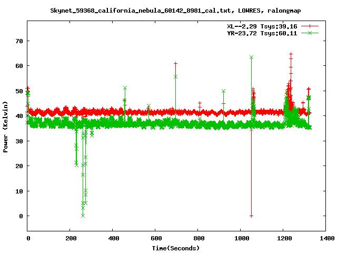Click the y-axis tick label 50
This screenshot has width=337, height=253.
(19, 91)
